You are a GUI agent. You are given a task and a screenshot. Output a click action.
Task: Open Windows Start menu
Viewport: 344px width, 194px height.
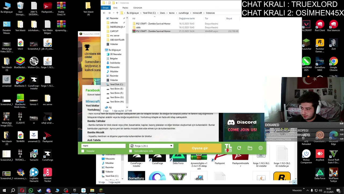coord(4,190)
